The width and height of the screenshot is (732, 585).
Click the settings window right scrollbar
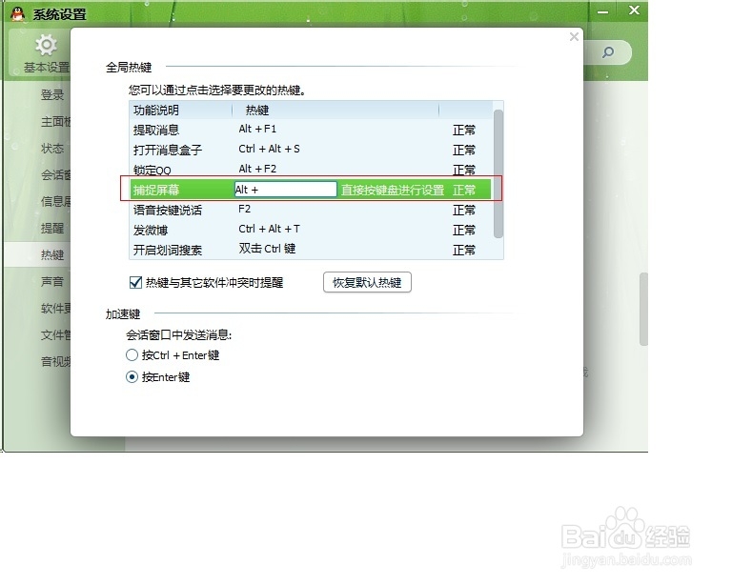643,309
